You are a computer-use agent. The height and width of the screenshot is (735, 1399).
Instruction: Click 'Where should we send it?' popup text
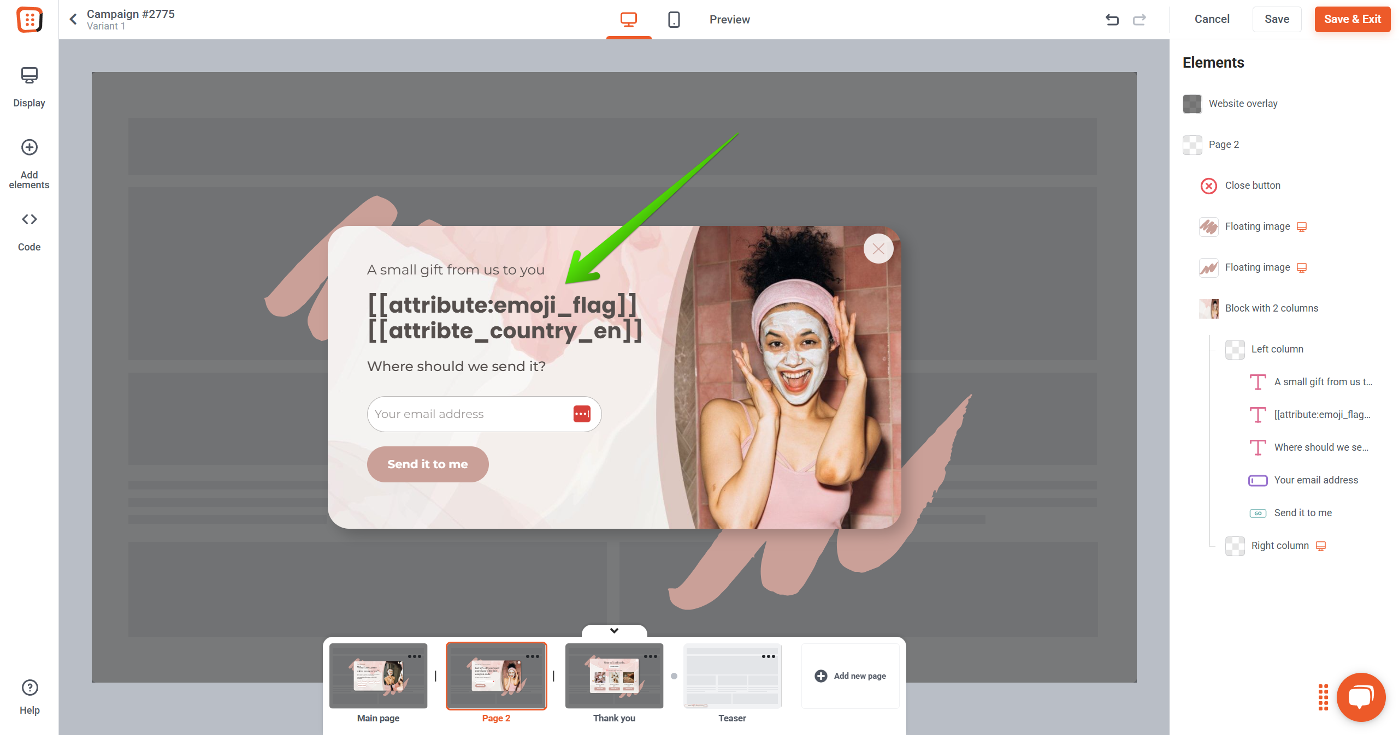(x=456, y=366)
